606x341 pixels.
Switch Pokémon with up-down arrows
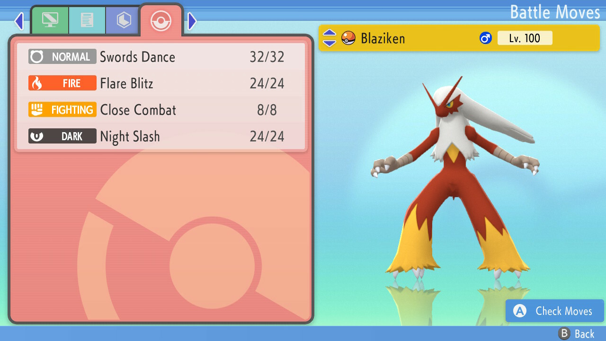[x=330, y=38]
